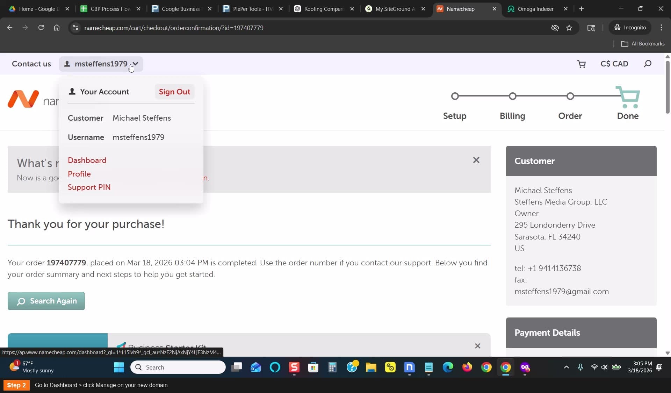Image resolution: width=671 pixels, height=393 pixels.
Task: Close the Omega Indexer tab
Action: tap(565, 9)
